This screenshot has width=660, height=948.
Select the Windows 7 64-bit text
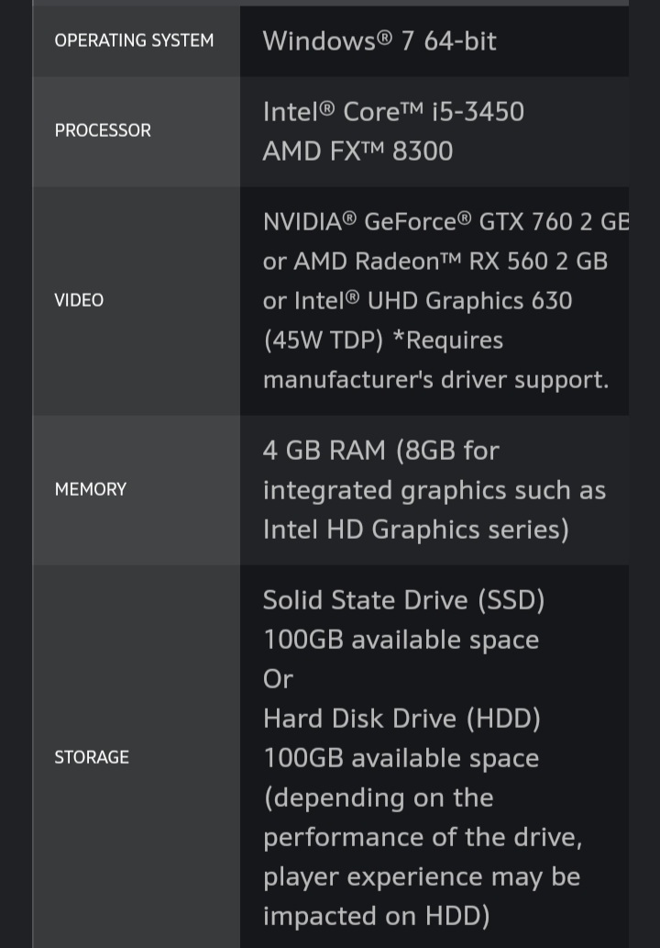click(x=379, y=40)
